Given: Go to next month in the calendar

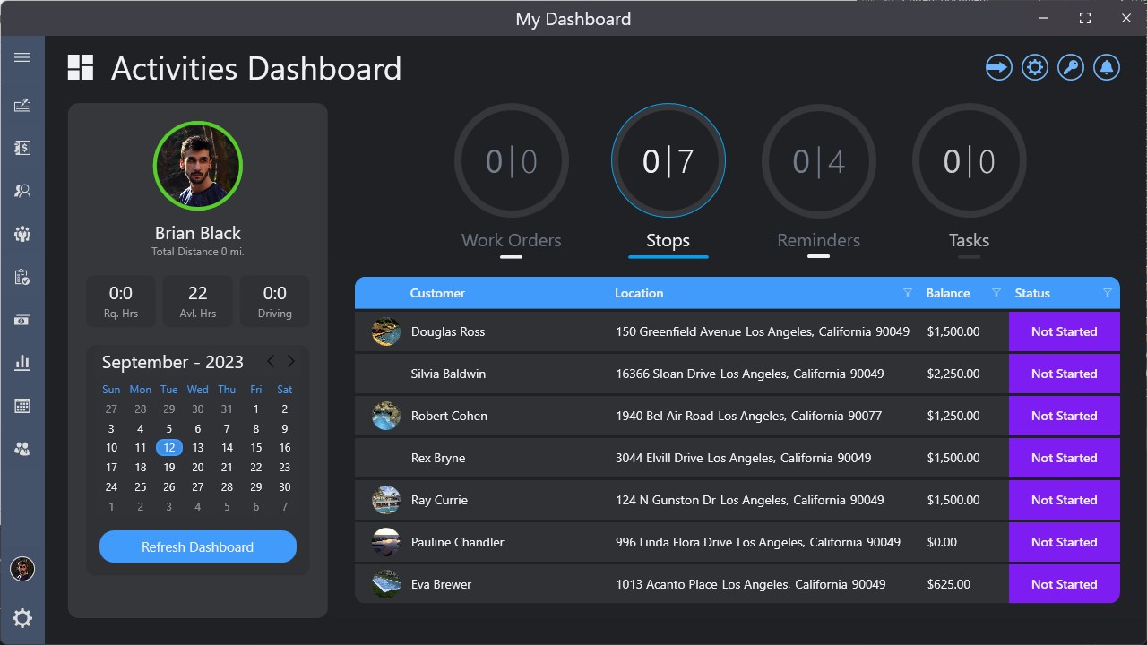Looking at the screenshot, I should tap(290, 361).
